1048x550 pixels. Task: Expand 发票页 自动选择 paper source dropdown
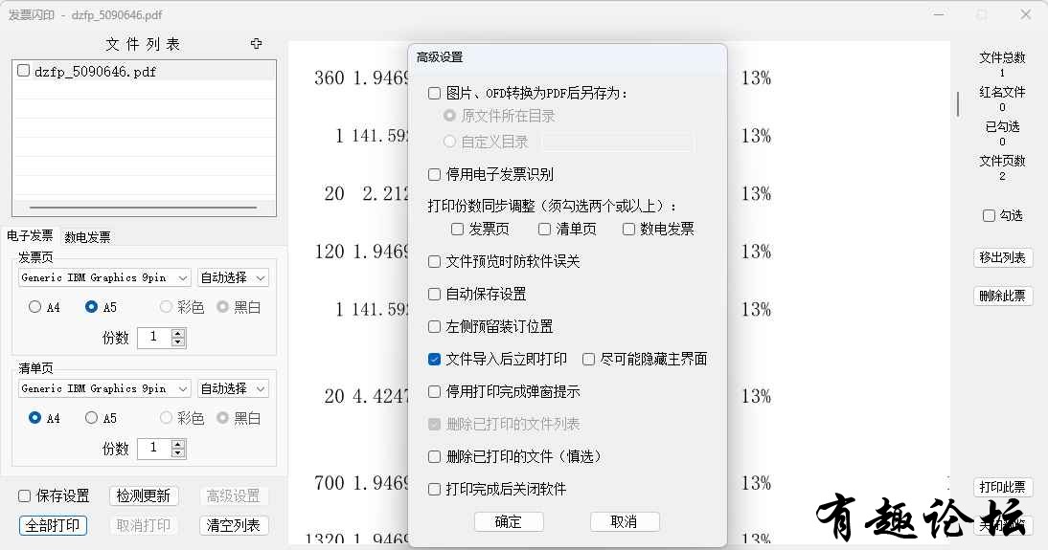(x=233, y=278)
